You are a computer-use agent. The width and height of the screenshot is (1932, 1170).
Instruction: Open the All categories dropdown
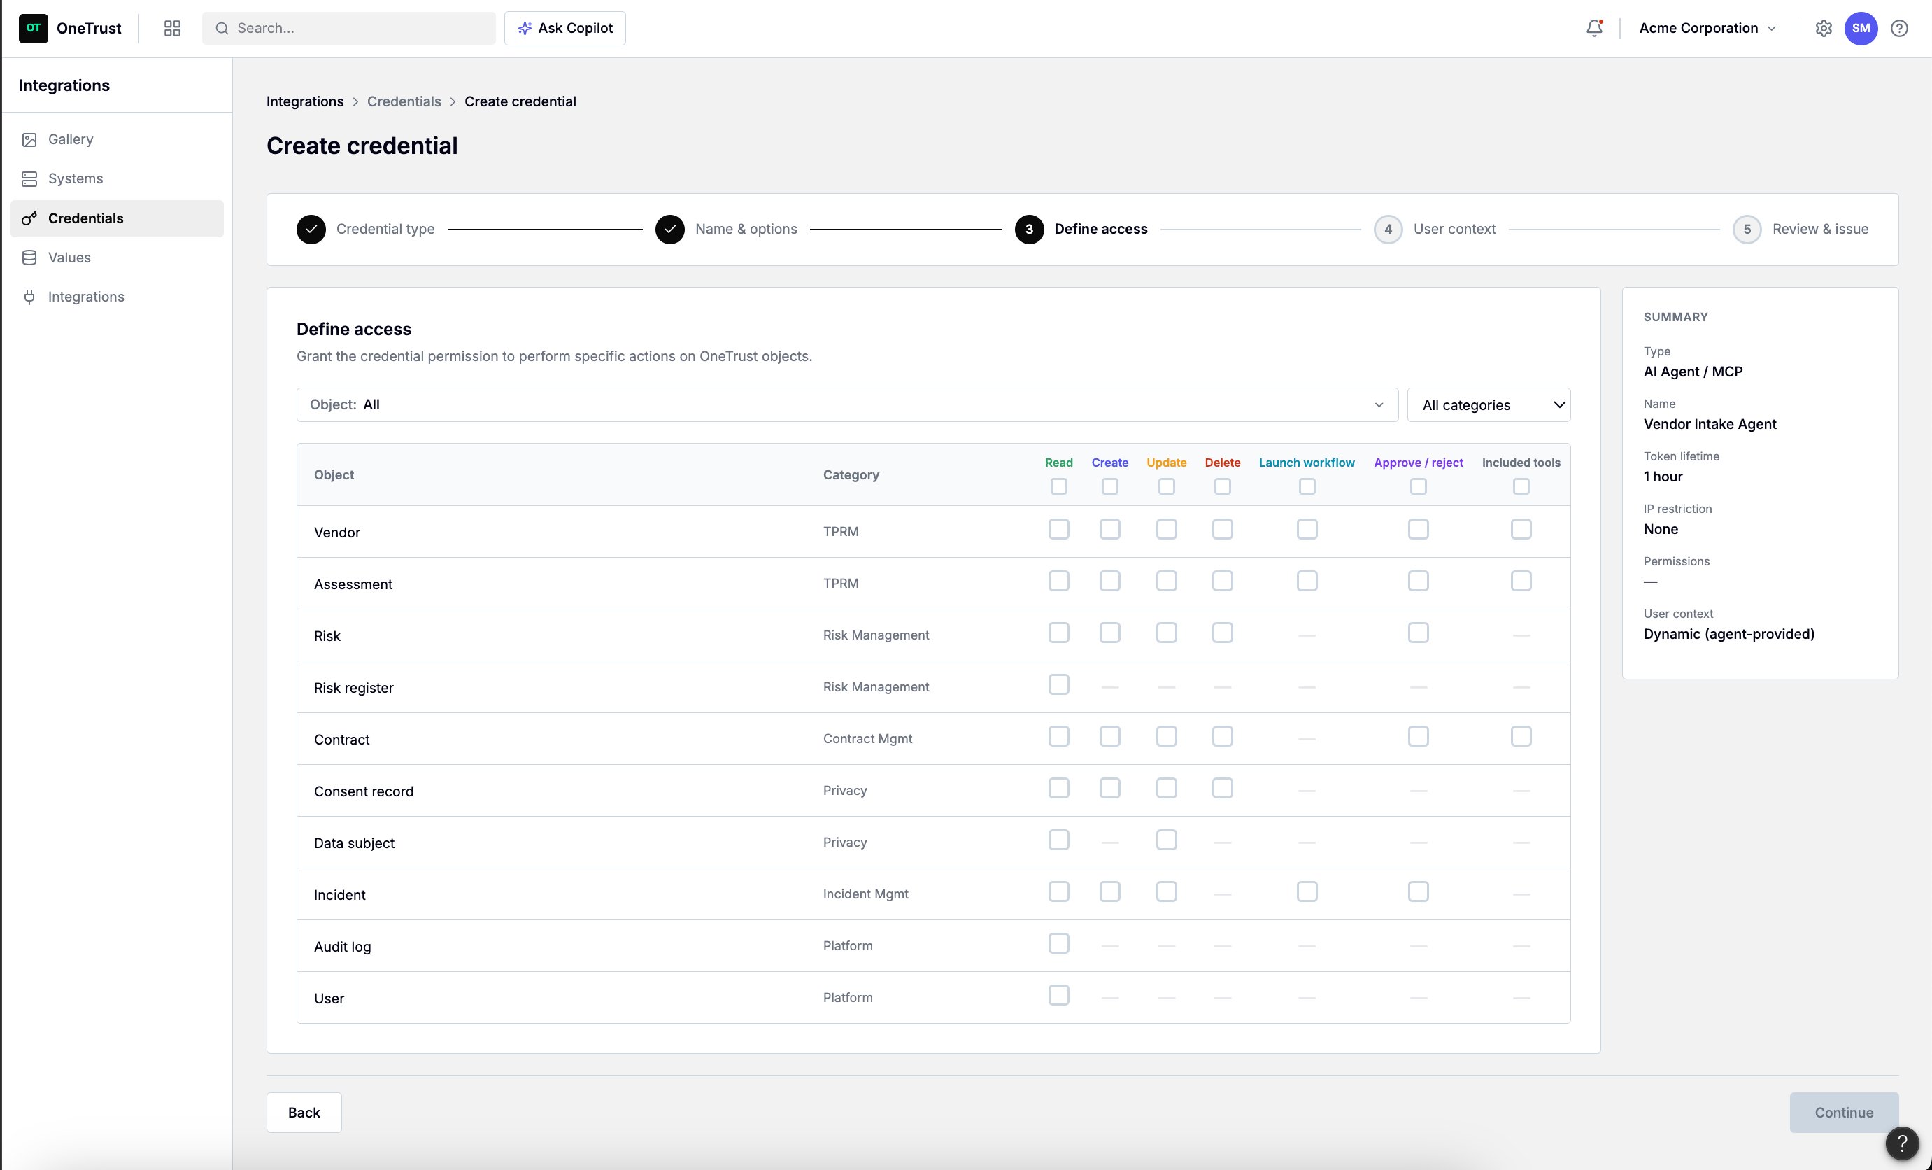(1489, 404)
